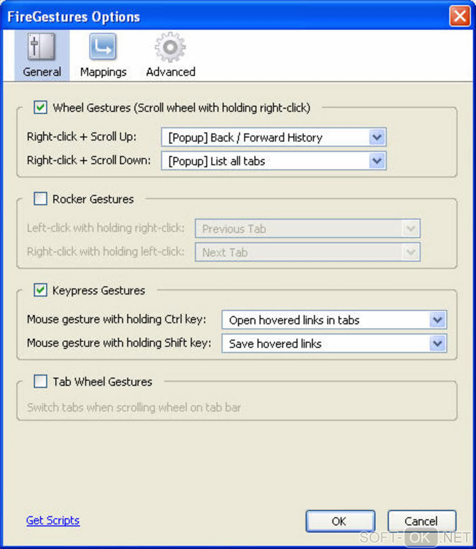This screenshot has width=476, height=549.
Task: Select the General tab label
Action: (x=42, y=72)
